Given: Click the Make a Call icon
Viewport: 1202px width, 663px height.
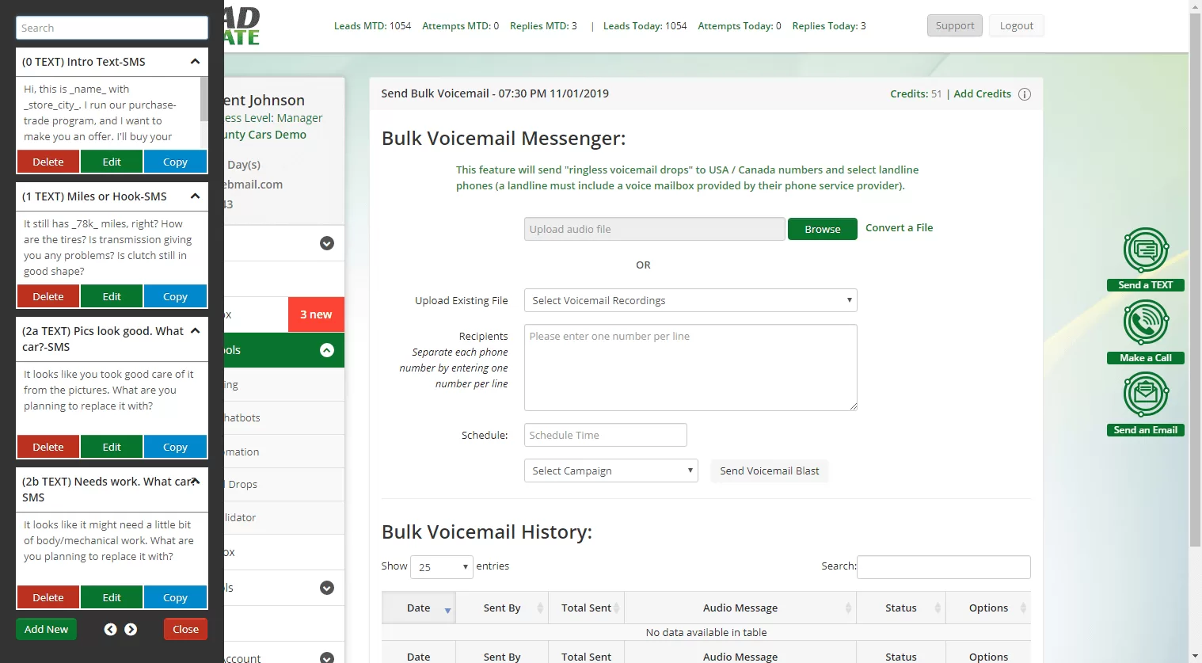Looking at the screenshot, I should [x=1146, y=322].
